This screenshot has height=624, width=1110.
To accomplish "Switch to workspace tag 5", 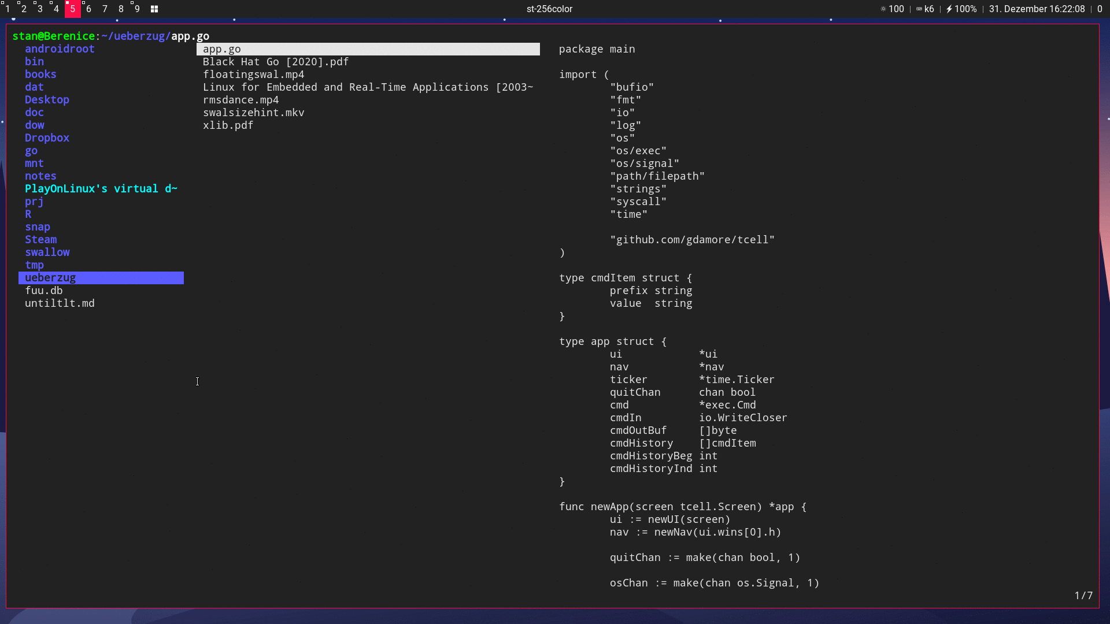I will (72, 9).
